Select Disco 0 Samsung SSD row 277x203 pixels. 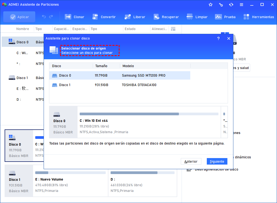point(120,76)
